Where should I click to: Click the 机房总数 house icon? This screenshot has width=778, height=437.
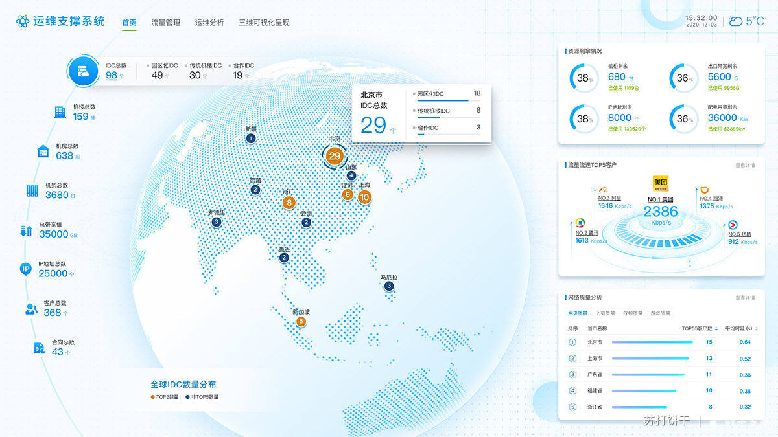click(x=43, y=151)
